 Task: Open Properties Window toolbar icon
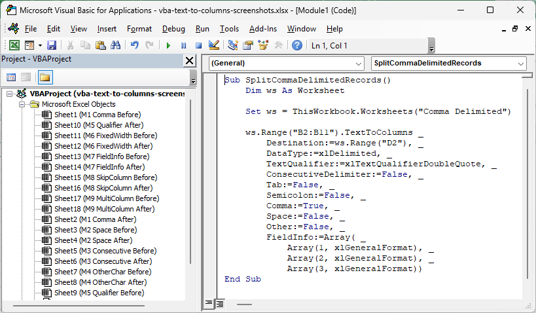(x=248, y=45)
